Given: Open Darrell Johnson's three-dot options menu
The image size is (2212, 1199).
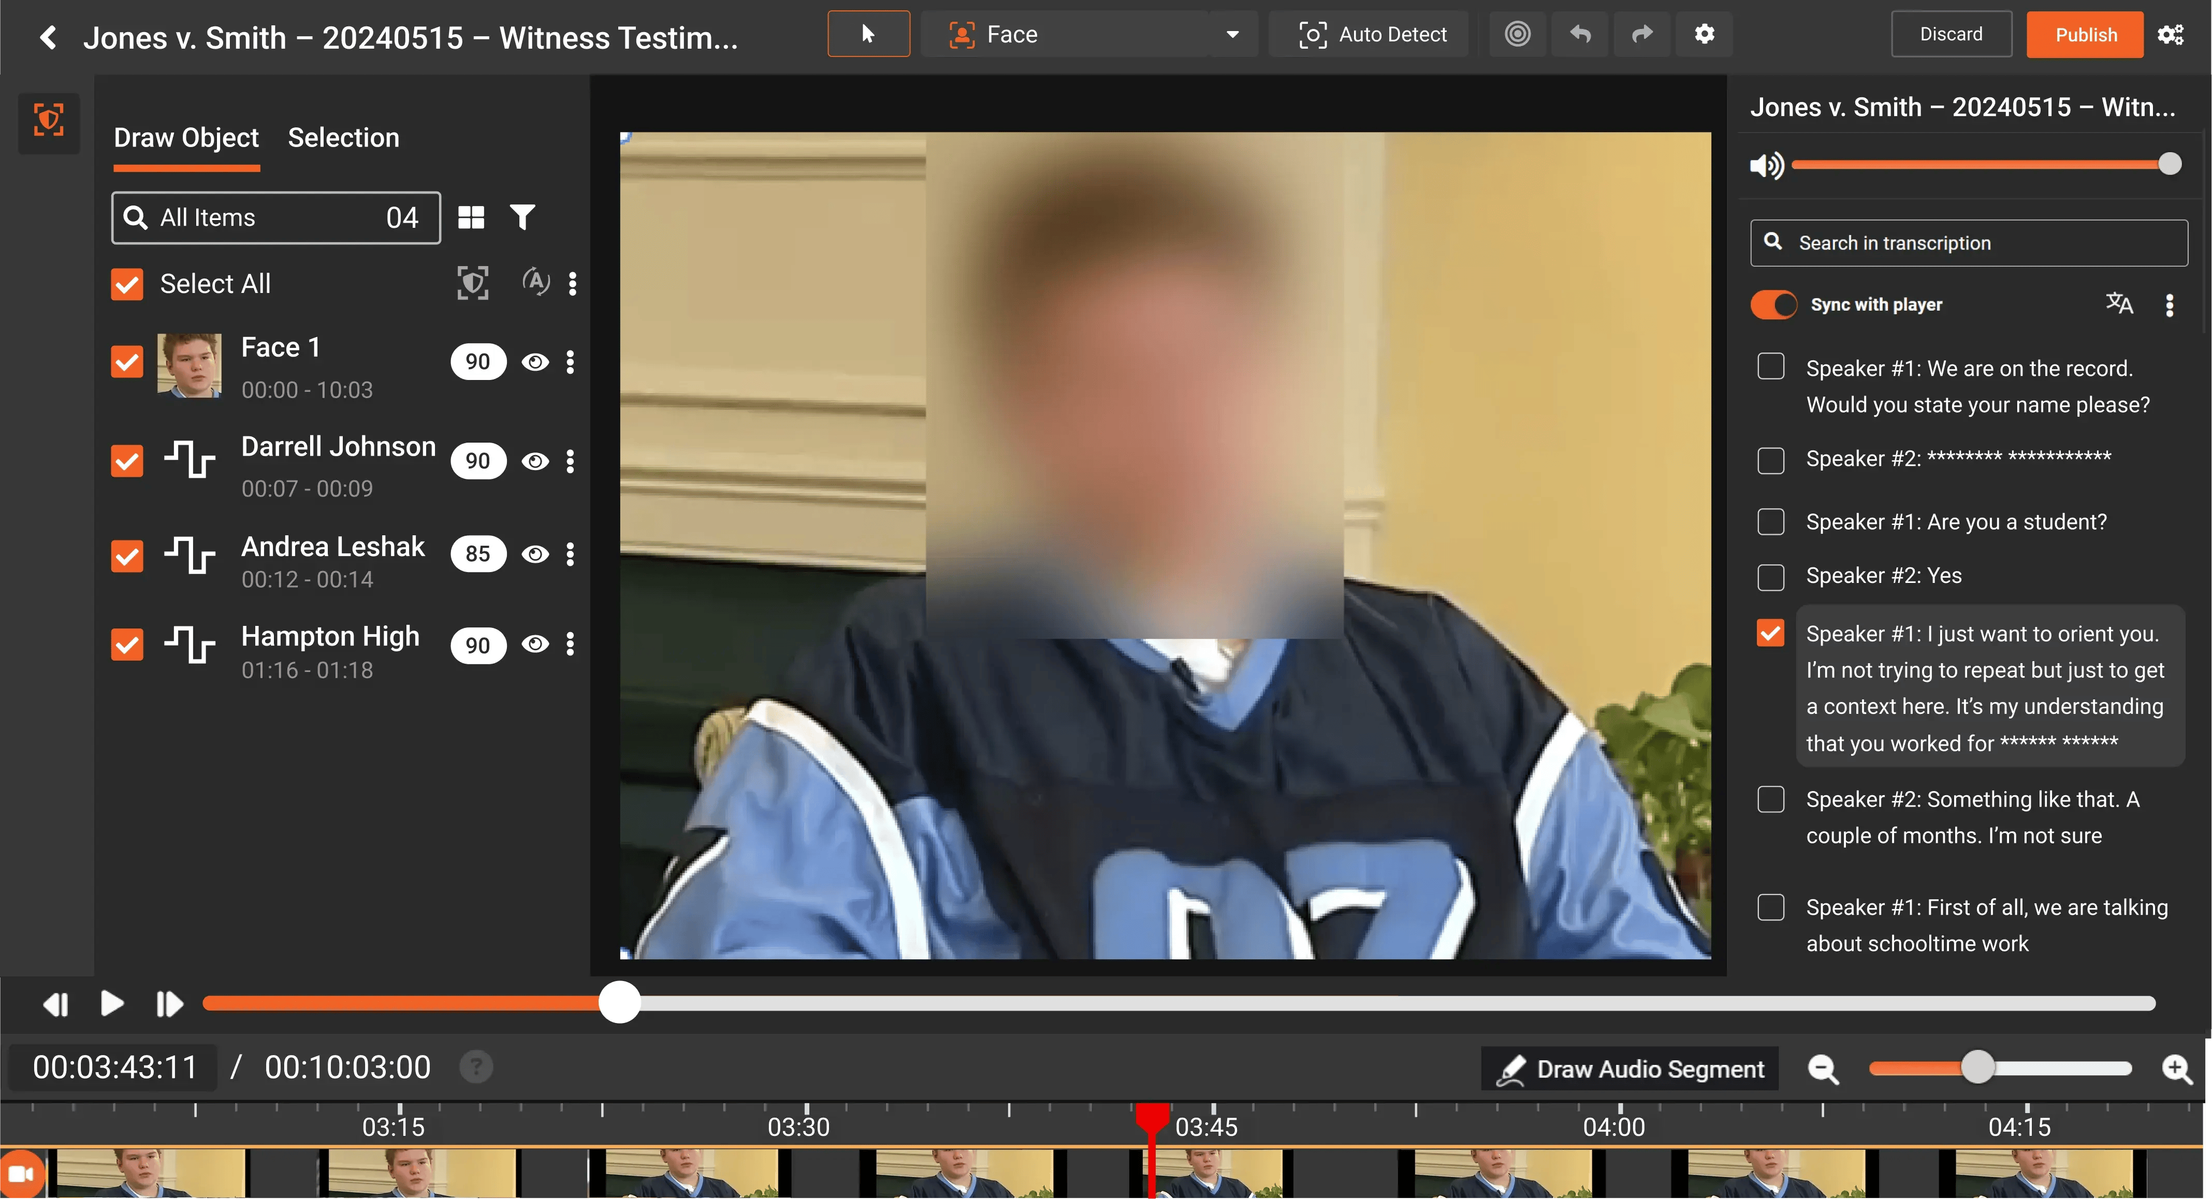Looking at the screenshot, I should [570, 461].
